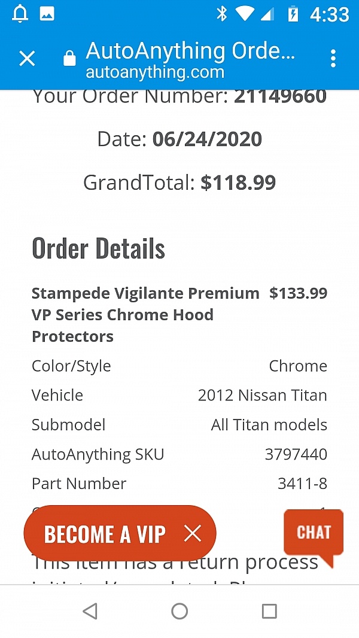Open the three-dot overflow menu
The image size is (359, 638).
(x=333, y=58)
